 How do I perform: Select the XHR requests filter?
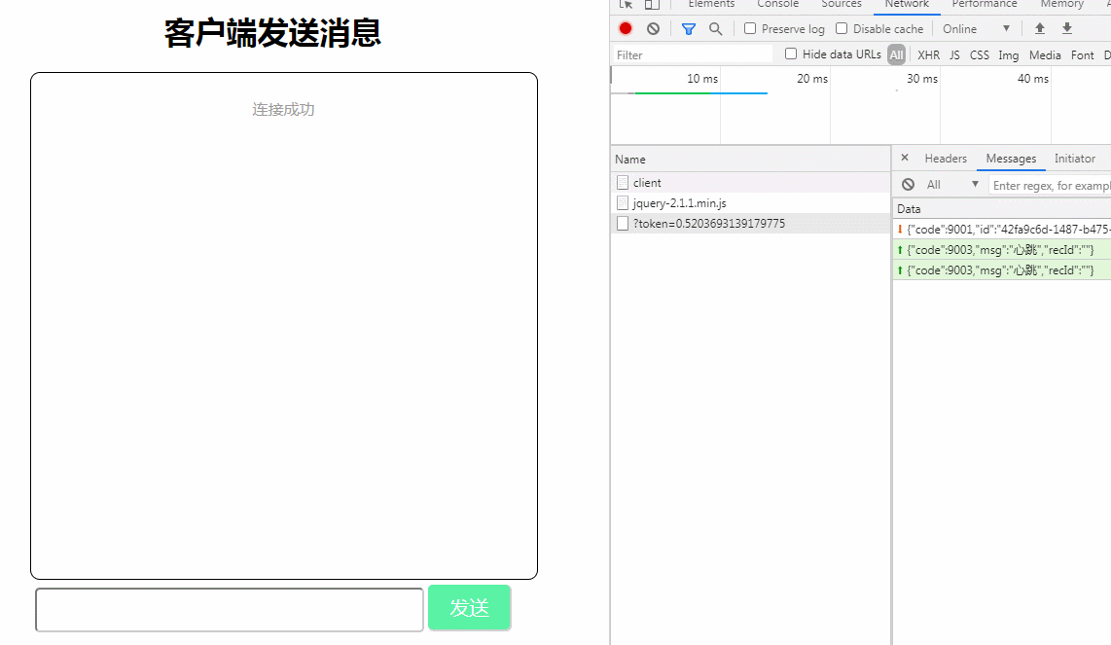pyautogui.click(x=928, y=54)
